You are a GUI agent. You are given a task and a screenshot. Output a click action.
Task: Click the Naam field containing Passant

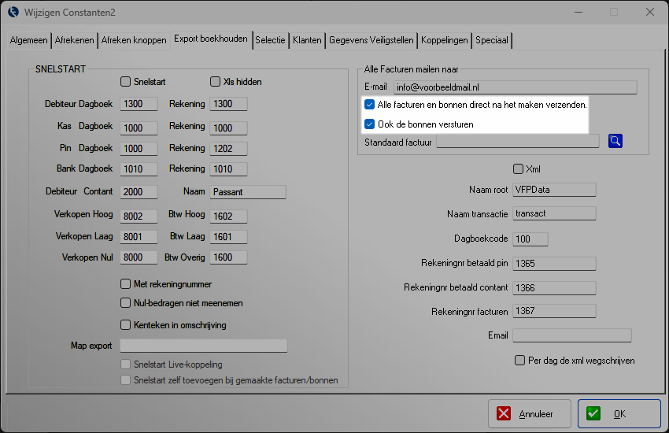pyautogui.click(x=248, y=192)
